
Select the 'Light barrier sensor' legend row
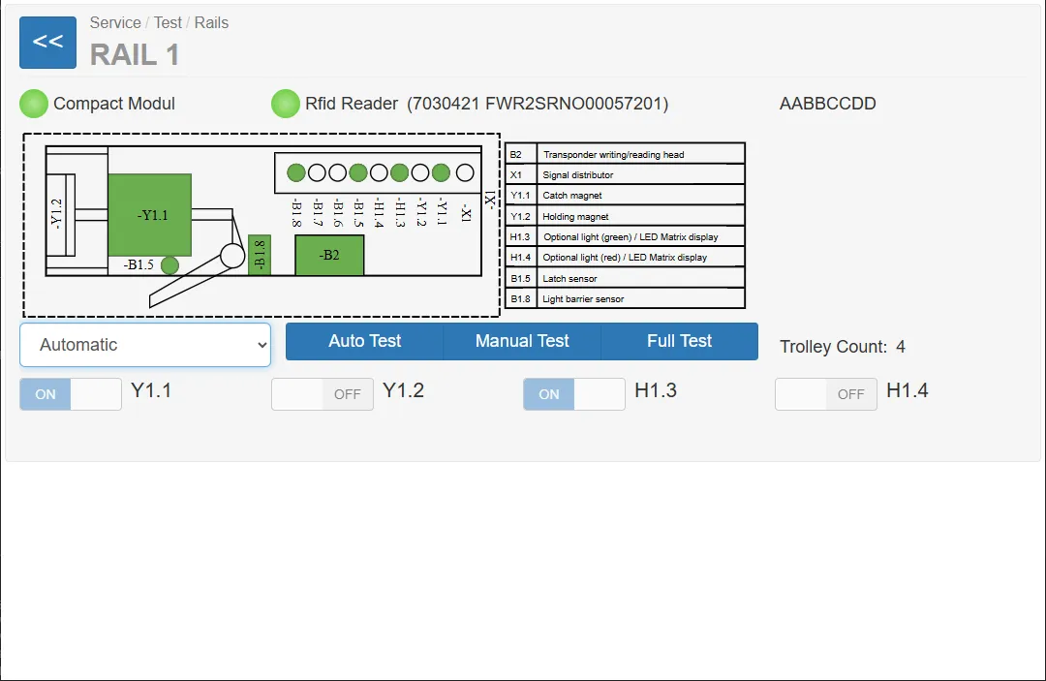pyautogui.click(x=625, y=298)
